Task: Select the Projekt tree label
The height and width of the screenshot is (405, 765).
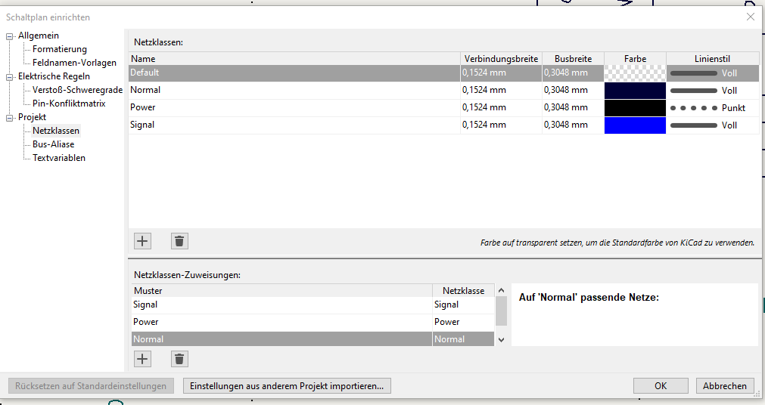Action: point(33,117)
